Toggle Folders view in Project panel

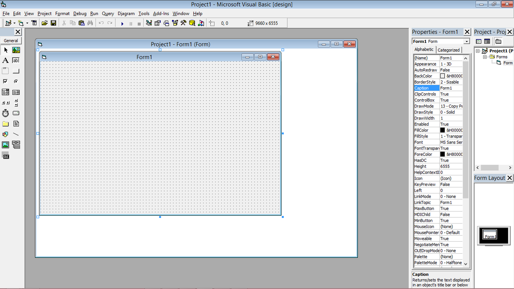tap(498, 41)
